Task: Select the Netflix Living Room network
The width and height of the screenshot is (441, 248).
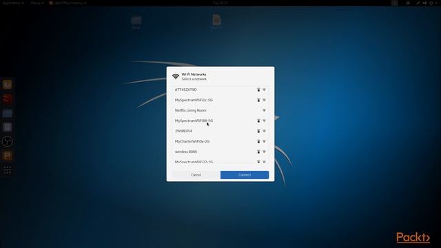Action: (x=220, y=110)
